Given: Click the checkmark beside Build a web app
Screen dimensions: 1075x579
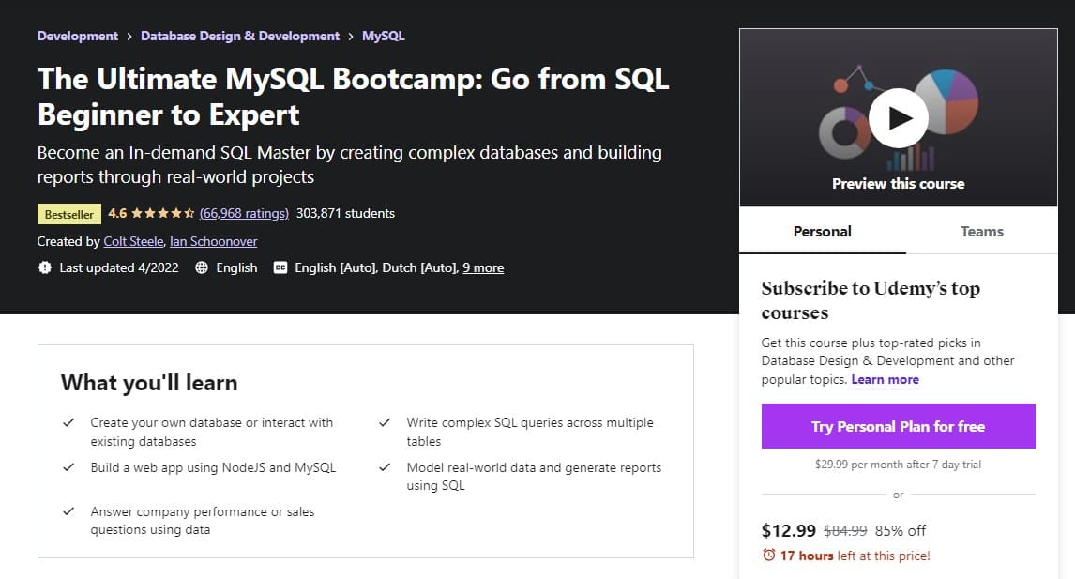Looking at the screenshot, I should tap(68, 467).
